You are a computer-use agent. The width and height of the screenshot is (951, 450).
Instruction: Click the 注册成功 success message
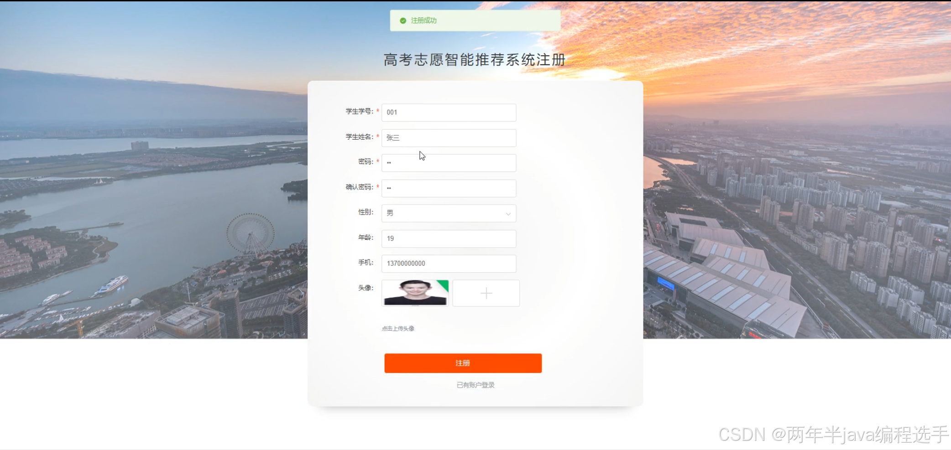(475, 21)
